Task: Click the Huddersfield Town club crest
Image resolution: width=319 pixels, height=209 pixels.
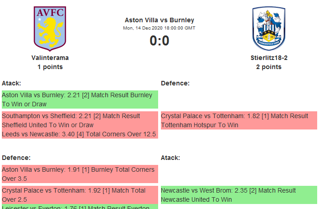Action: [x=268, y=28]
